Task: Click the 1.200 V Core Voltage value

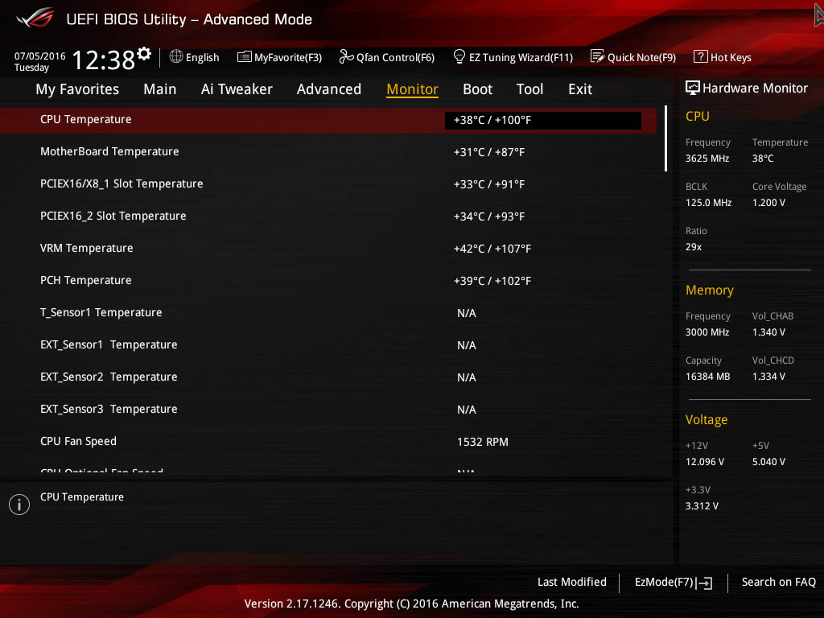Action: pyautogui.click(x=768, y=202)
